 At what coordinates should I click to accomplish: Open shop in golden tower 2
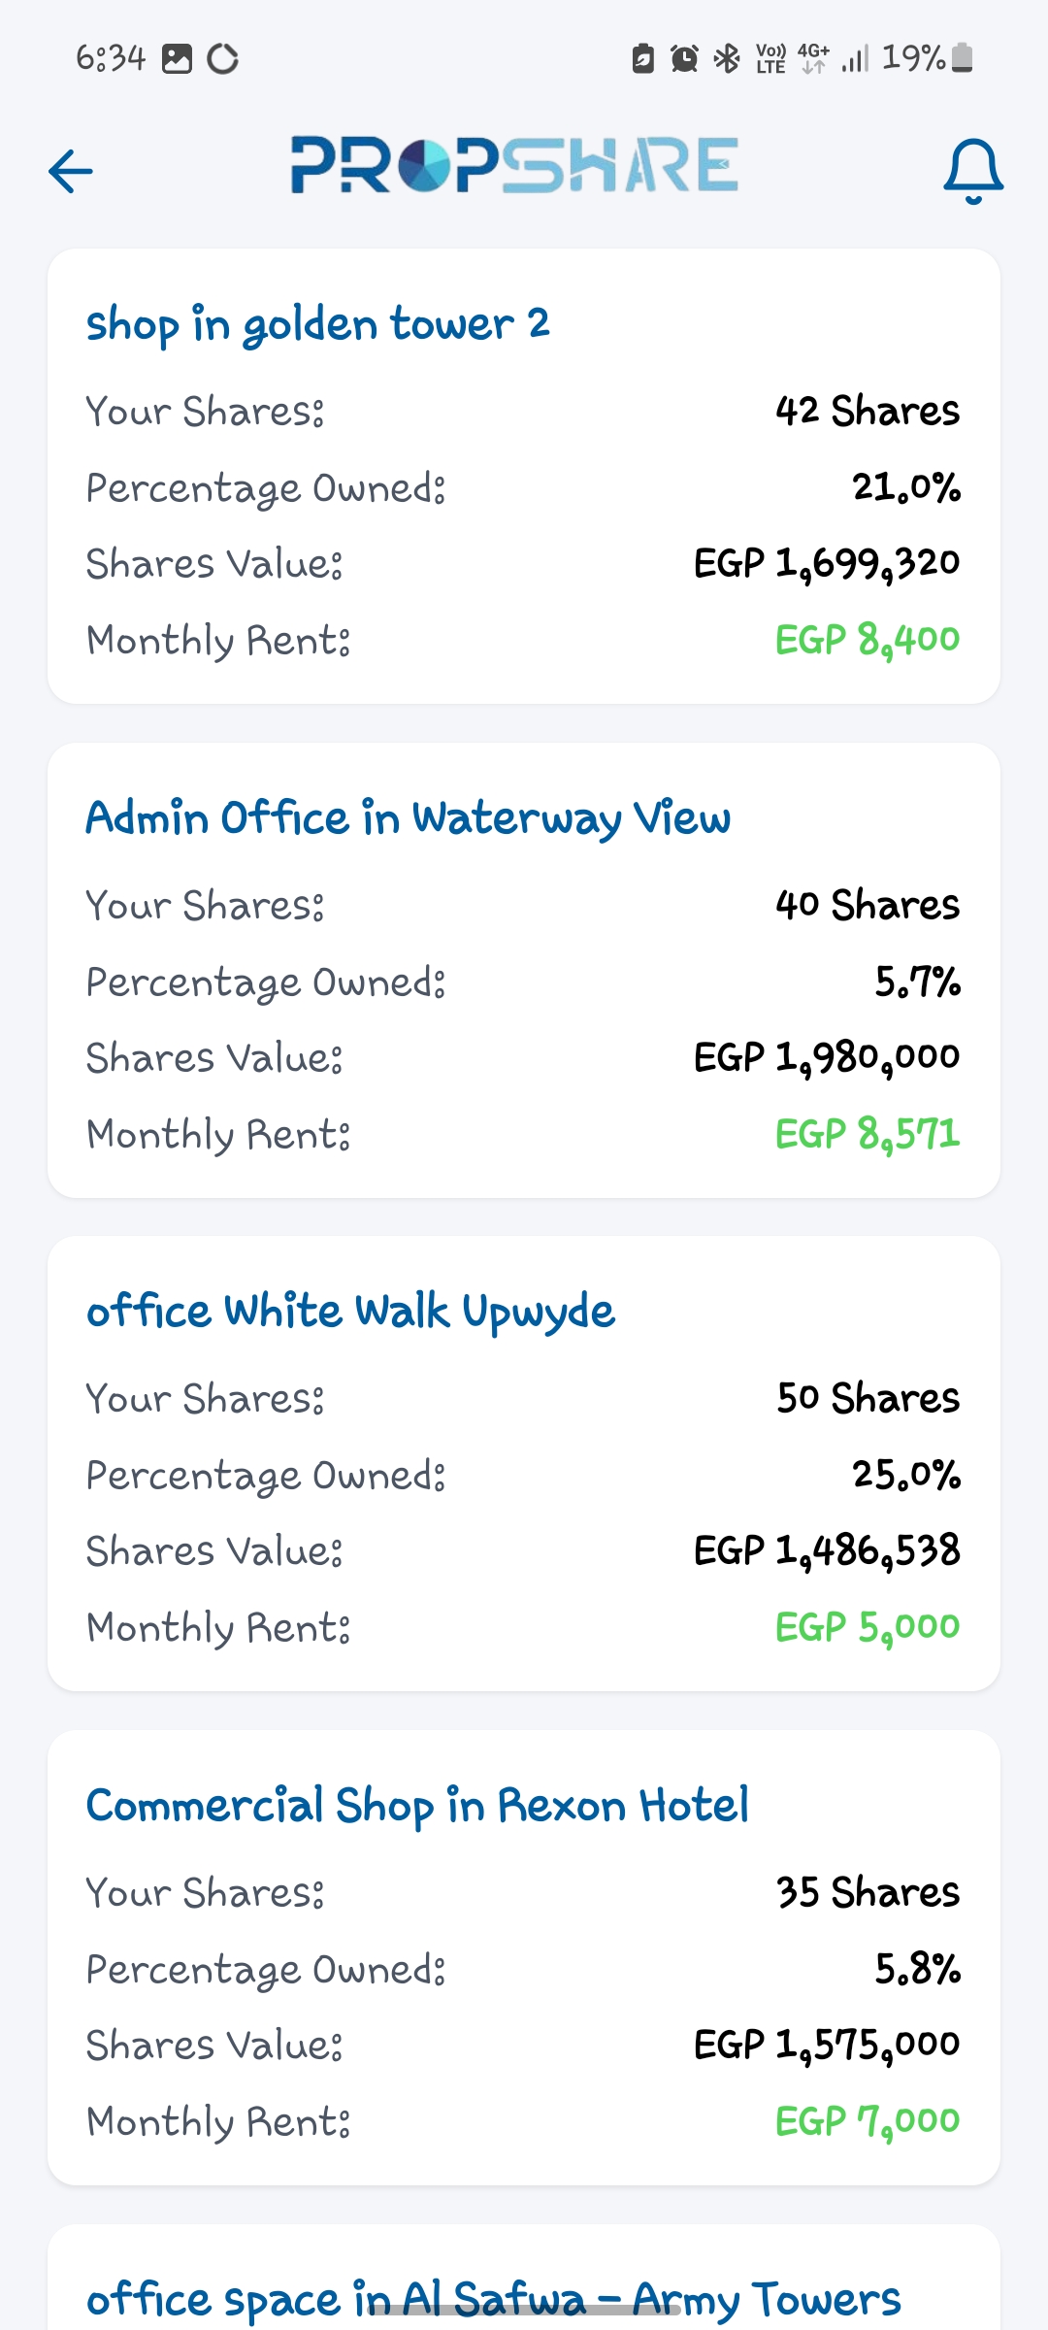point(318,323)
